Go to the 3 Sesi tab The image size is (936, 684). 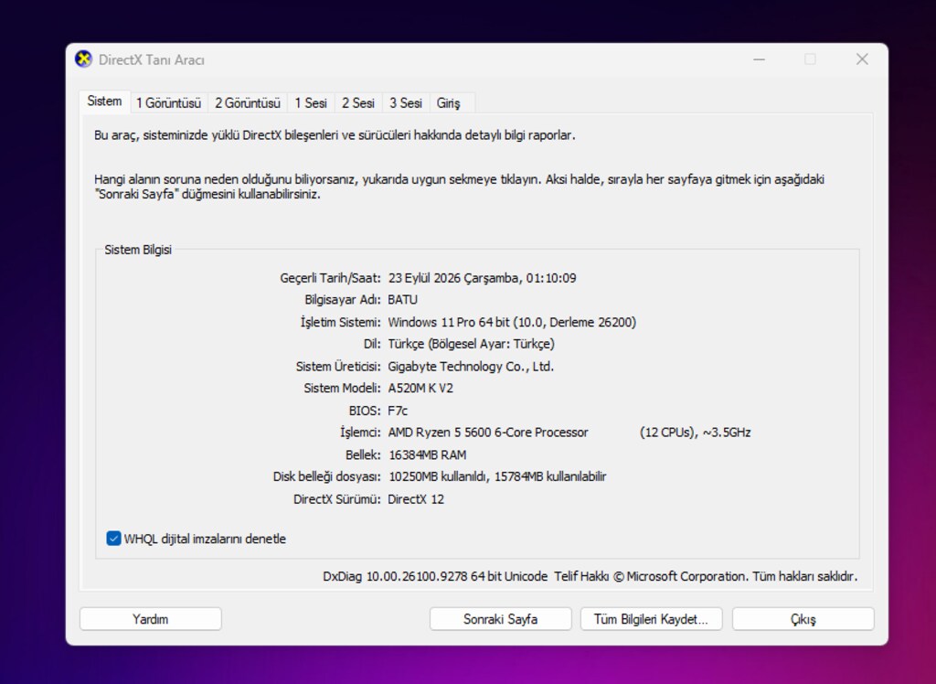pyautogui.click(x=406, y=102)
